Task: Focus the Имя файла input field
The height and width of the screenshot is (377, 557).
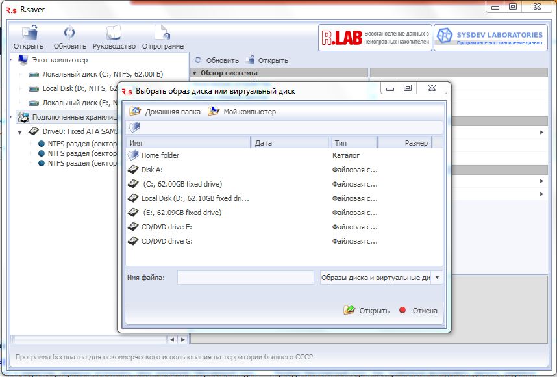Action: (x=245, y=278)
